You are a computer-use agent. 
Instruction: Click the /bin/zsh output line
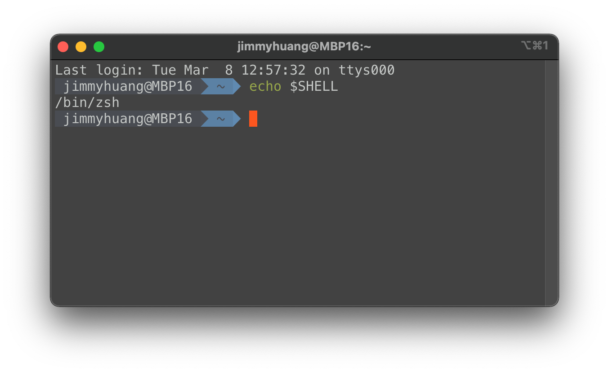click(x=87, y=102)
